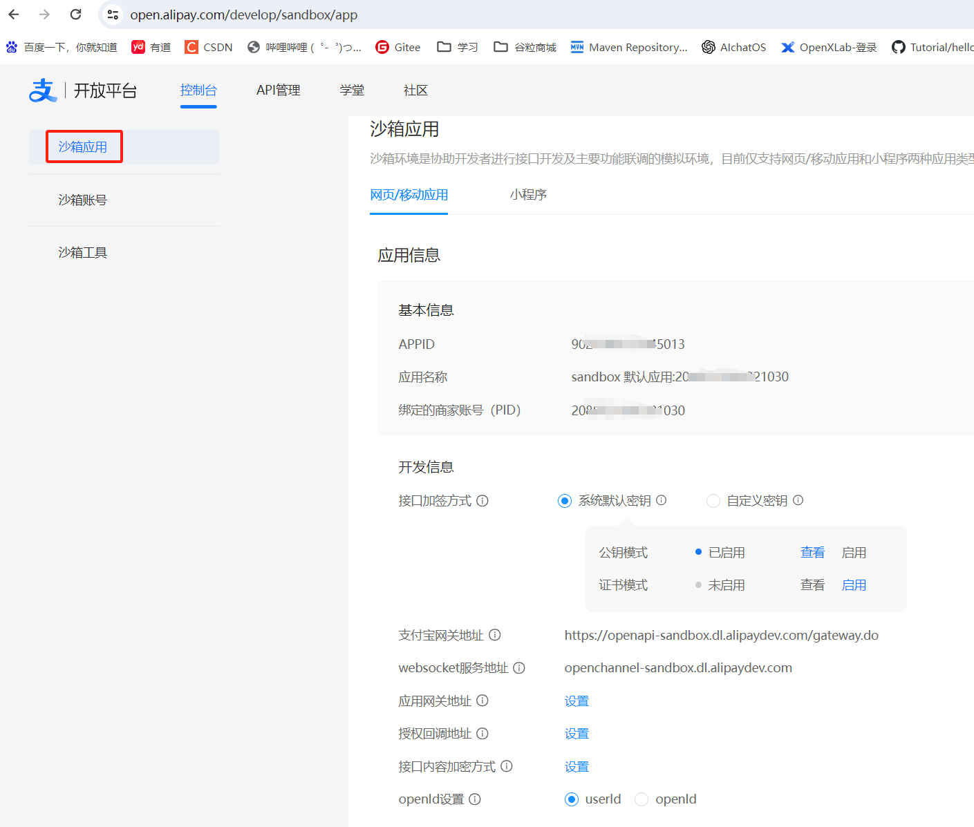The height and width of the screenshot is (827, 974).
Task: Open the Maven Repository bookmark
Action: click(x=629, y=47)
